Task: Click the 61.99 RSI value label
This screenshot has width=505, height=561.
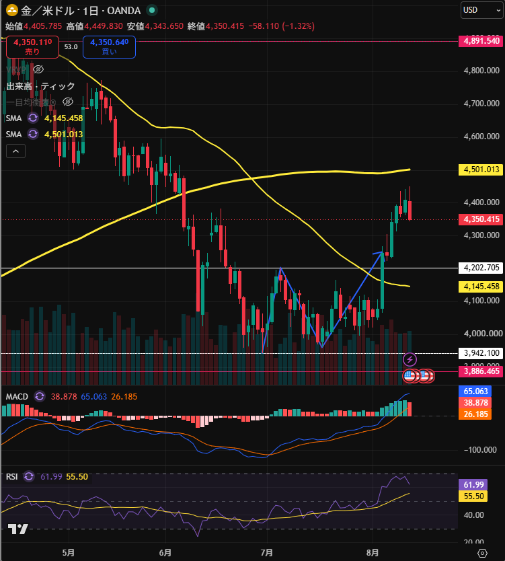Action: tap(473, 485)
